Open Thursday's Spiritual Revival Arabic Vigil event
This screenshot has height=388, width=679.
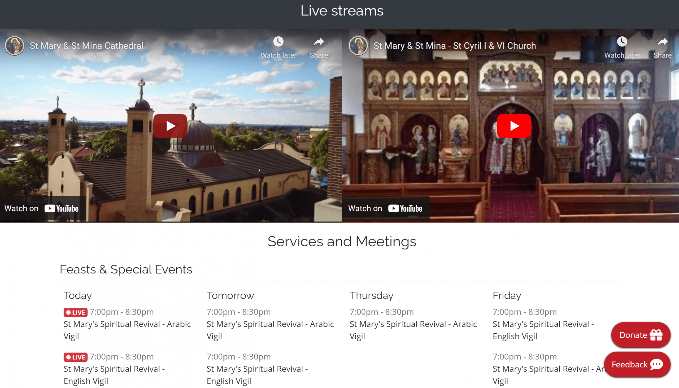click(413, 324)
